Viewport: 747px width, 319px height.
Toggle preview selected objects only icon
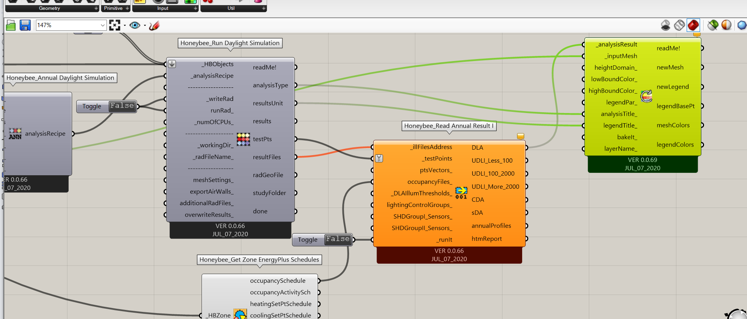[x=713, y=25]
